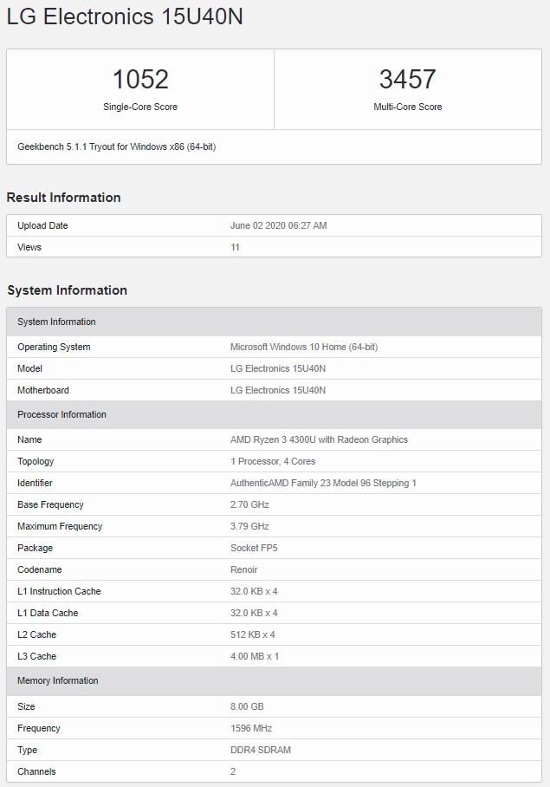Select the L1 Instruction Cache 32.0 KB x 4 value
The height and width of the screenshot is (787, 550).
pyautogui.click(x=254, y=591)
